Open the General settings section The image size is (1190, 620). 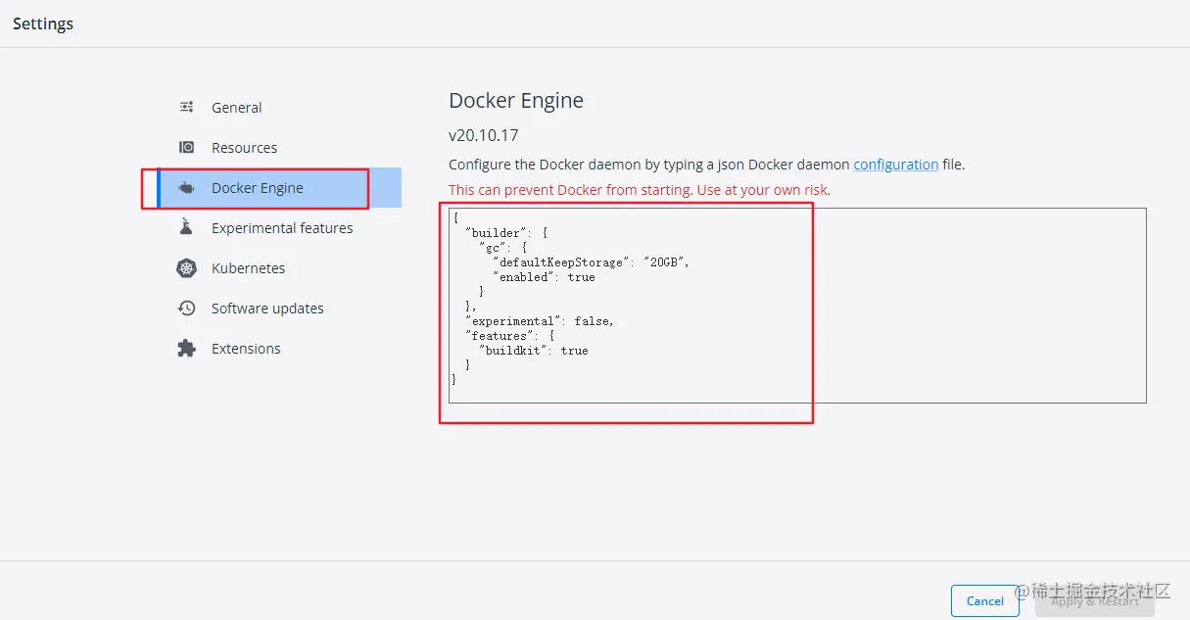click(237, 108)
